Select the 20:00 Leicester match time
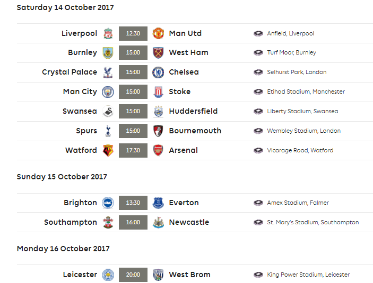Image resolution: width=373 pixels, height=283 pixels. coord(133,275)
